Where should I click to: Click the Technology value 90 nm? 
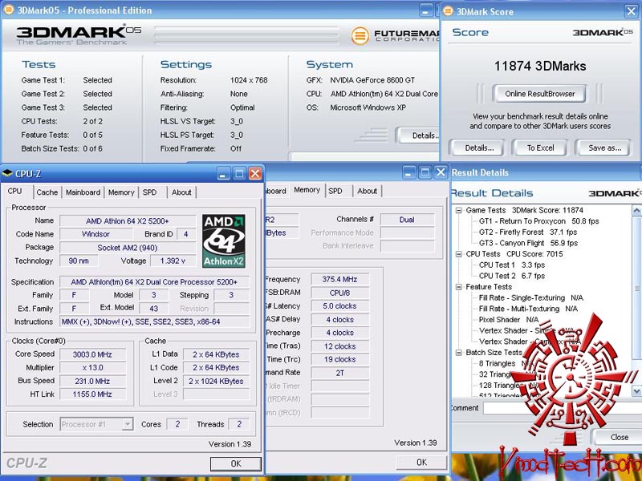pos(79,261)
